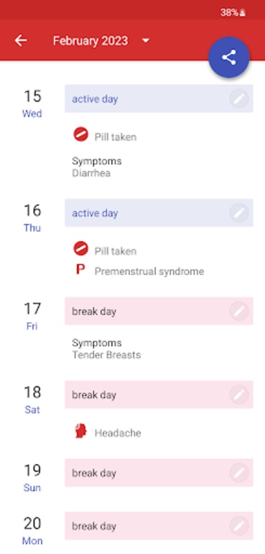The image size is (265, 554).
Task: Expand the month dropdown arrow
Action: 145,41
